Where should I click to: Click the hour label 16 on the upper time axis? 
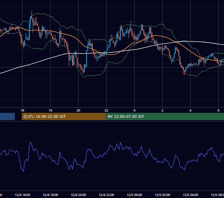pyautogui.click(x=22, y=111)
